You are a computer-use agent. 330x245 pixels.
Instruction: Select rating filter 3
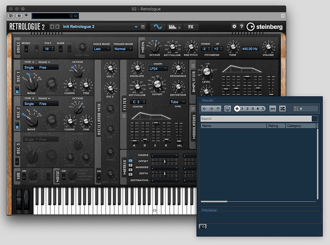[x=253, y=109]
